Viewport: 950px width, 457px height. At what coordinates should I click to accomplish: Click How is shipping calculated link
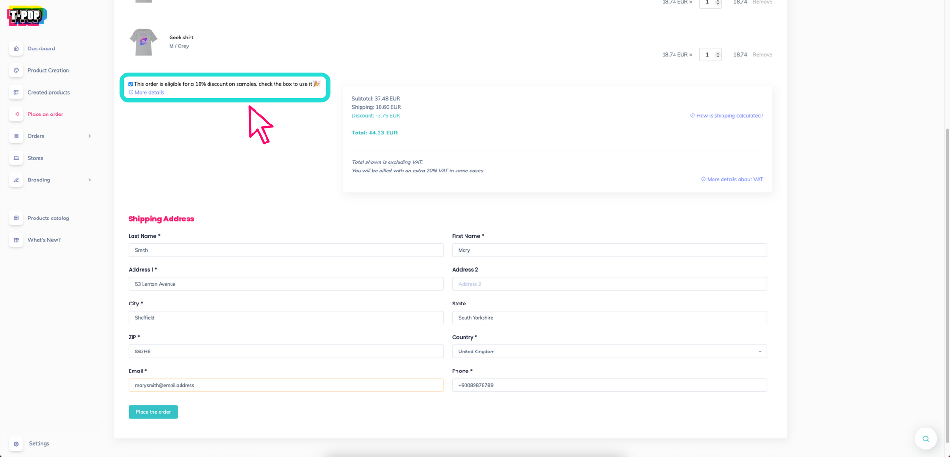pyautogui.click(x=729, y=115)
